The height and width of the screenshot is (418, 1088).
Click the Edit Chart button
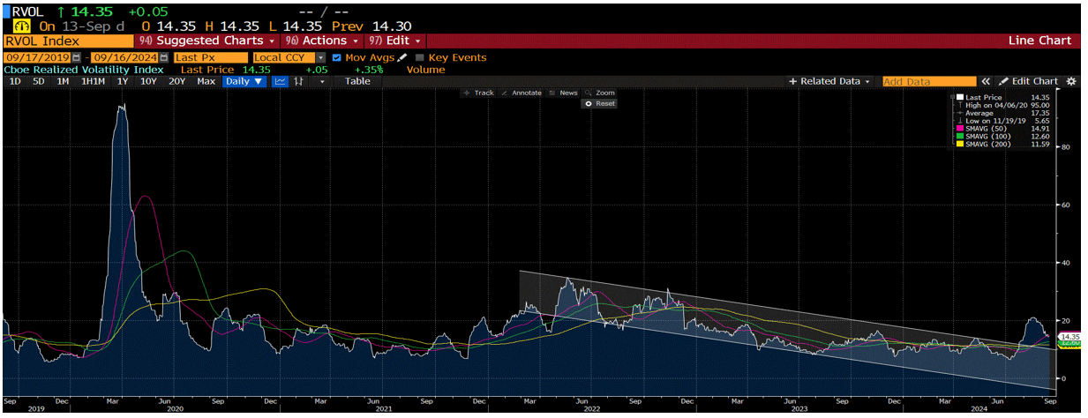coord(1029,81)
